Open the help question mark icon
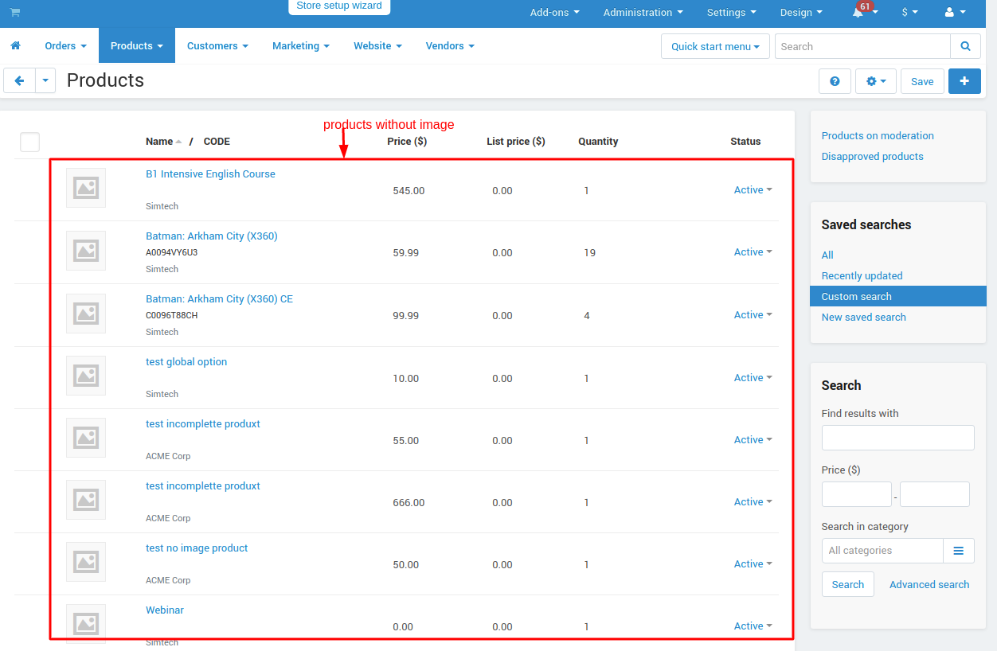Image resolution: width=997 pixels, height=651 pixels. point(835,81)
